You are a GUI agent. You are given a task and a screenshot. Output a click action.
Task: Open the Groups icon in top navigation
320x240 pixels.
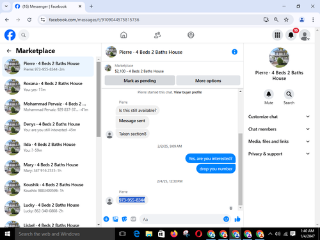[x=191, y=35]
